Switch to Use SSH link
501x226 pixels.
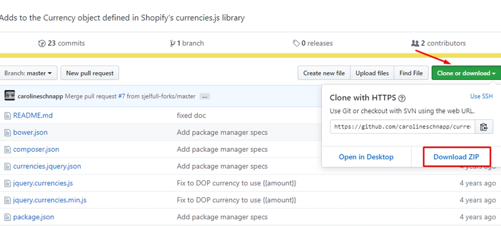tap(481, 96)
